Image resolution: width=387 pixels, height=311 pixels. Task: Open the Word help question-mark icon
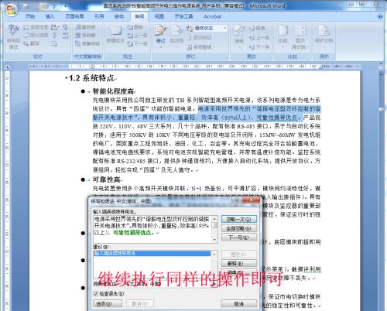380,17
